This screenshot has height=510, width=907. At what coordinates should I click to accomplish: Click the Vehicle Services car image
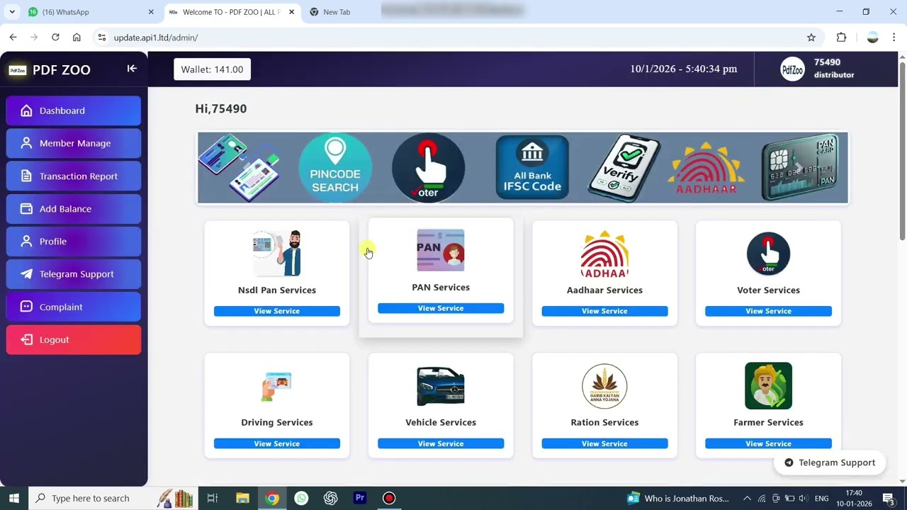441,386
